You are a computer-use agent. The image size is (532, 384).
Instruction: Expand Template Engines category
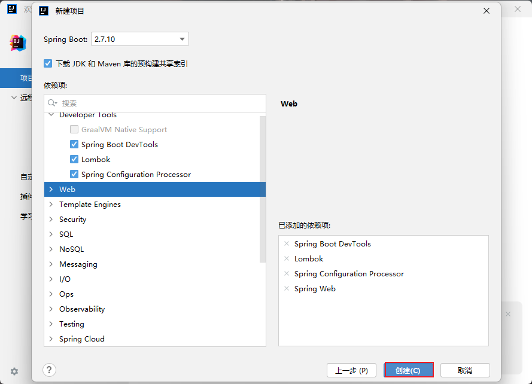51,204
